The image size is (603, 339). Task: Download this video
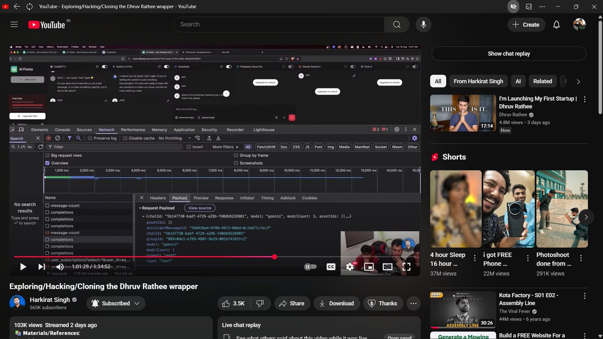pyautogui.click(x=336, y=303)
